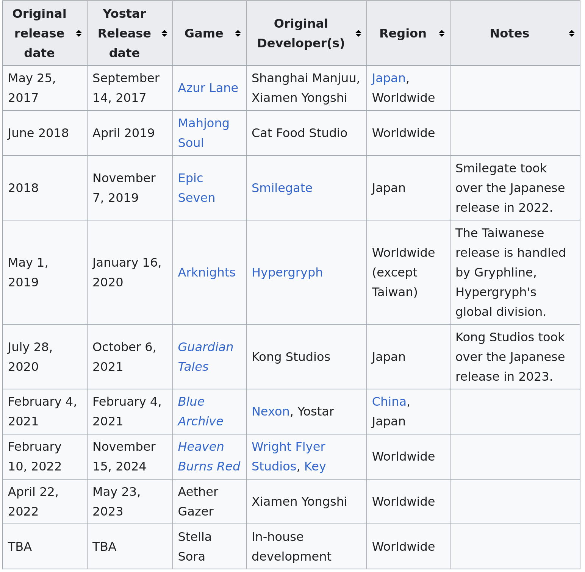
Task: Select the 'Stella Sora' game cell
Action: [x=210, y=547]
